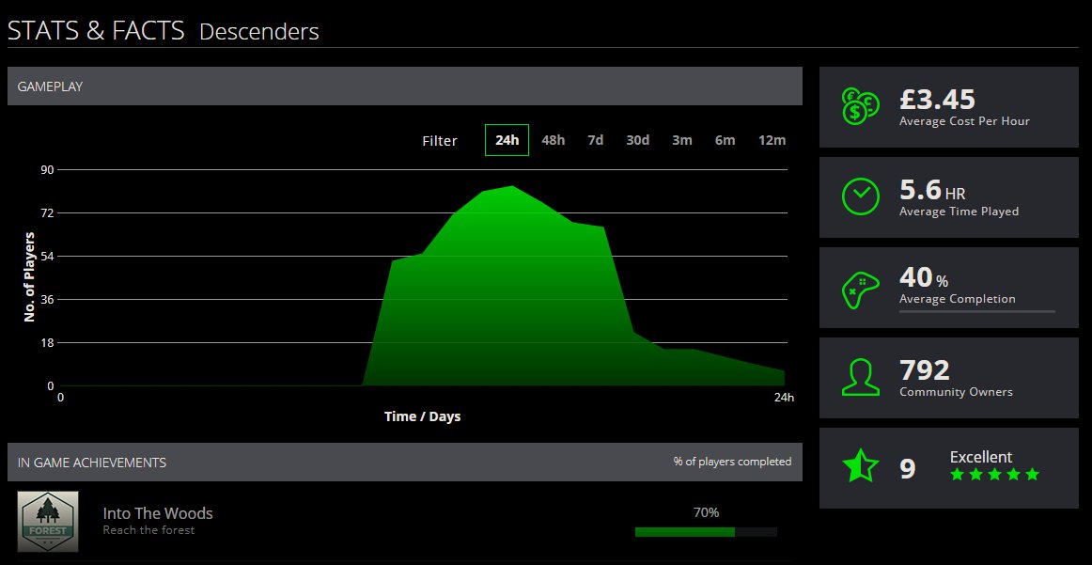Switch graph filter to 48h
The width and height of the screenshot is (1092, 565).
click(x=553, y=140)
